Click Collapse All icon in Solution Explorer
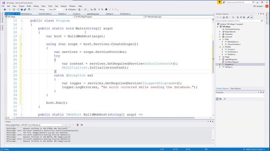The image size is (270, 151). point(241,17)
